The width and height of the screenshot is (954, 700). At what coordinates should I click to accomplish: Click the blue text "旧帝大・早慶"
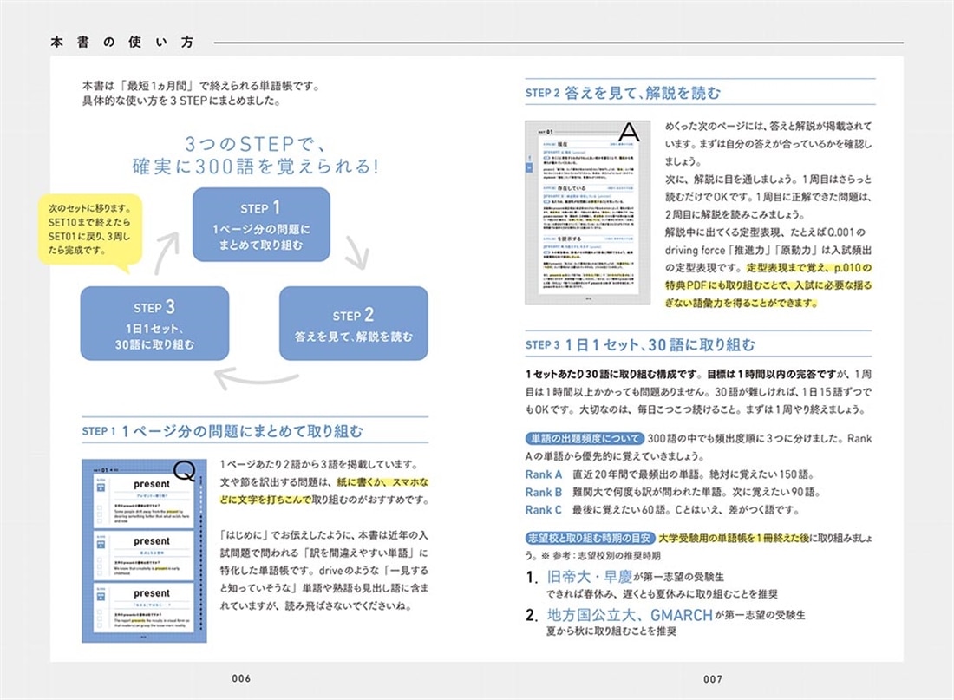[x=589, y=577]
